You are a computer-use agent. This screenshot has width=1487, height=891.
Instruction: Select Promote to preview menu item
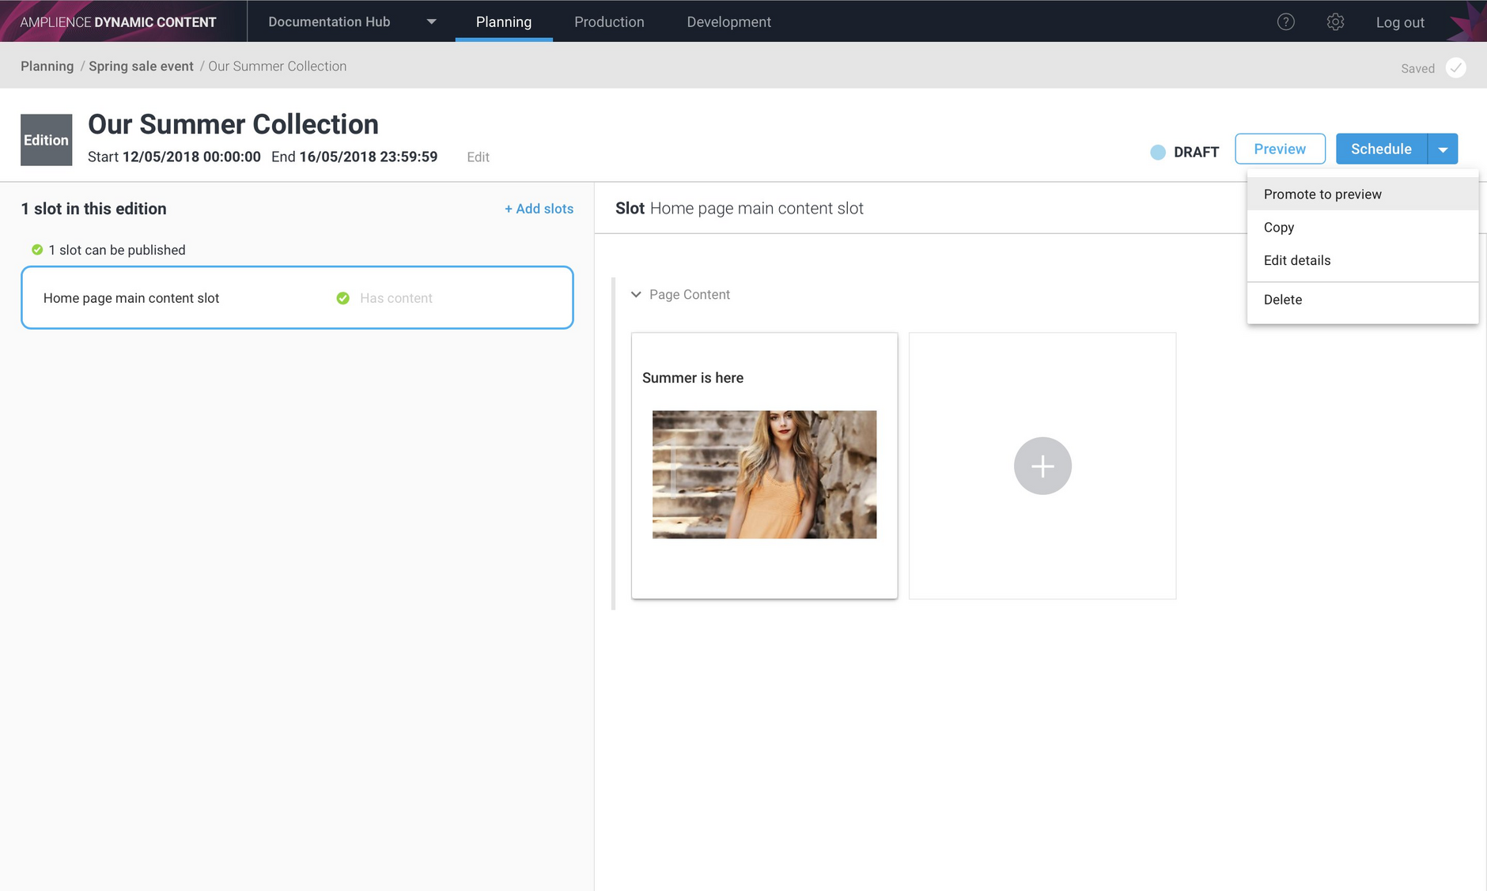coord(1362,194)
